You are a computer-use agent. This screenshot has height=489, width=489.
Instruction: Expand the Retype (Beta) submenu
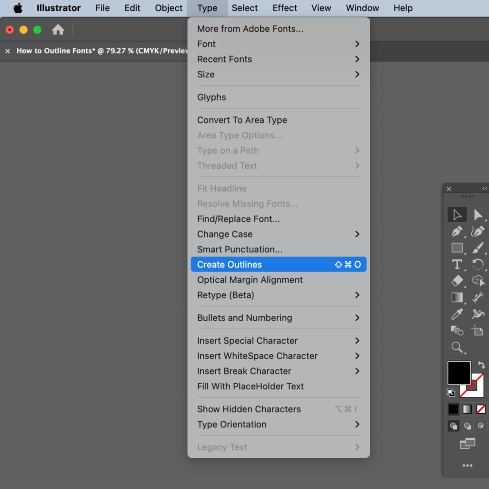point(278,295)
